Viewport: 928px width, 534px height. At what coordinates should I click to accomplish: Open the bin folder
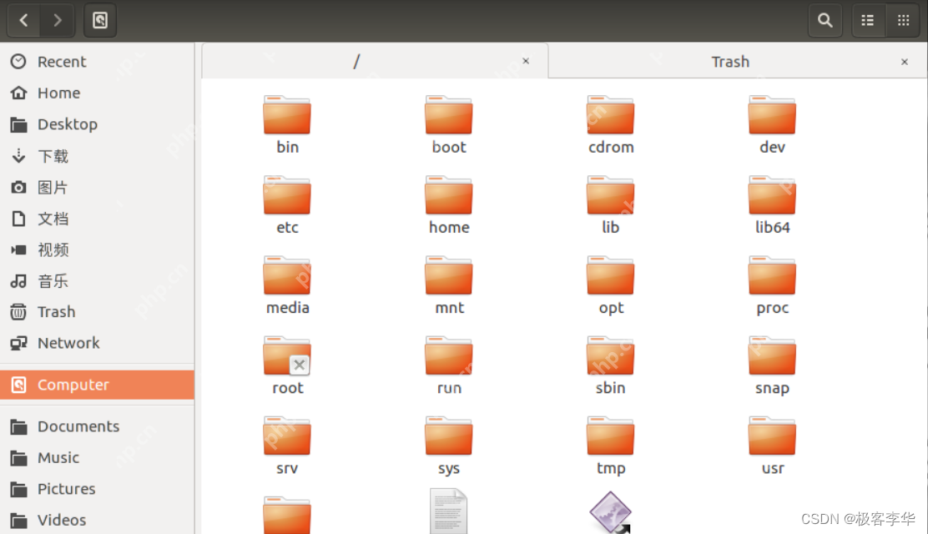click(287, 117)
